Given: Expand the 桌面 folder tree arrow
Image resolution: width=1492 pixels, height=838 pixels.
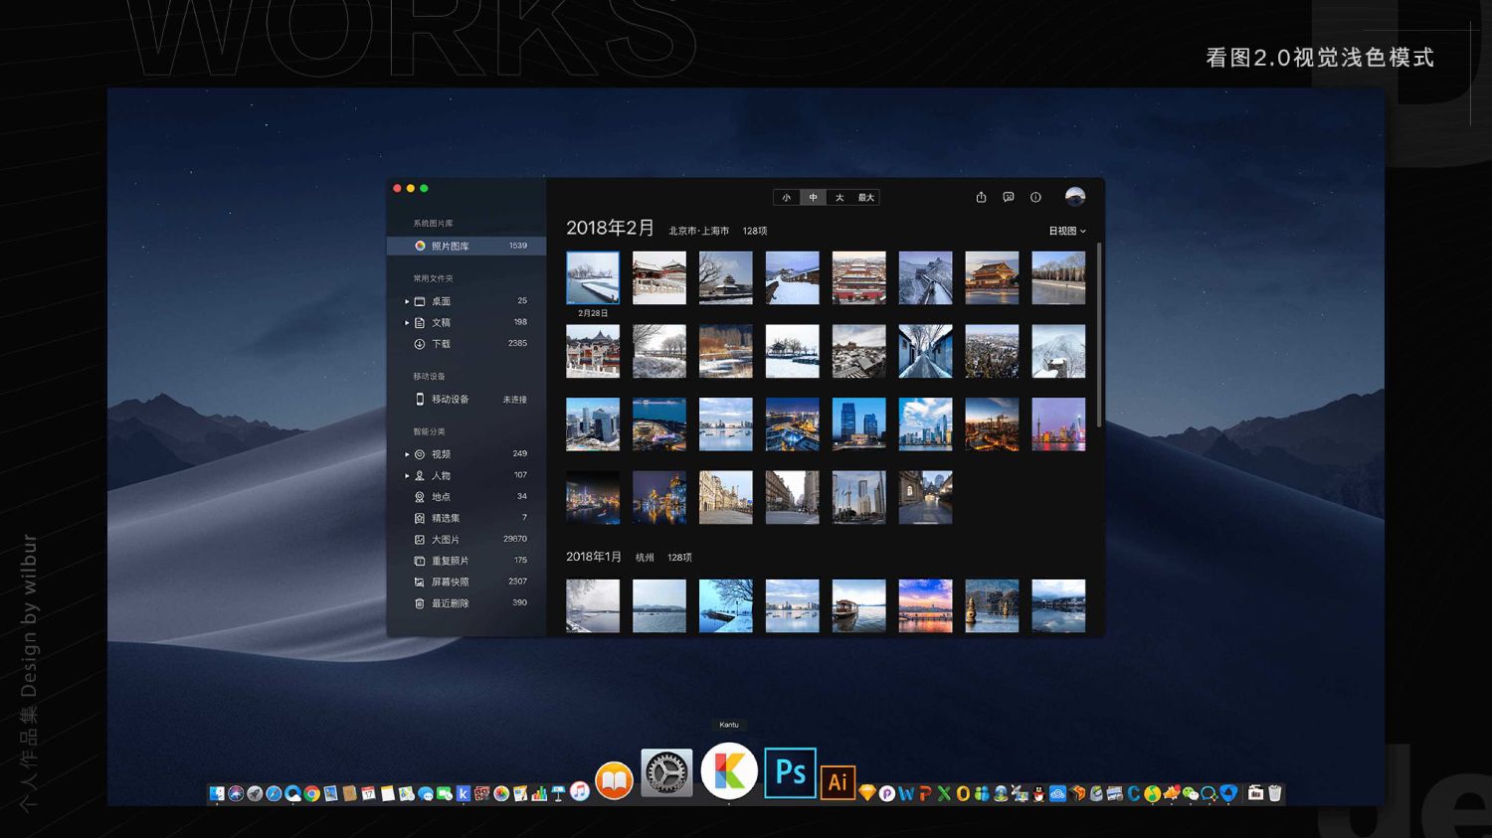Looking at the screenshot, I should pyautogui.click(x=407, y=301).
